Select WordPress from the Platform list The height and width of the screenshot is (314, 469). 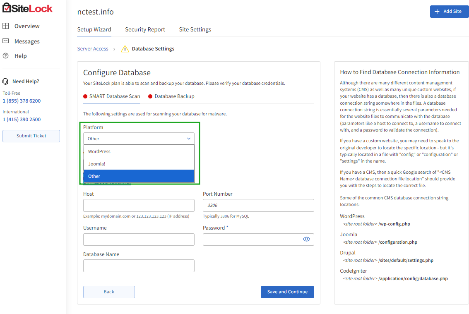point(139,151)
